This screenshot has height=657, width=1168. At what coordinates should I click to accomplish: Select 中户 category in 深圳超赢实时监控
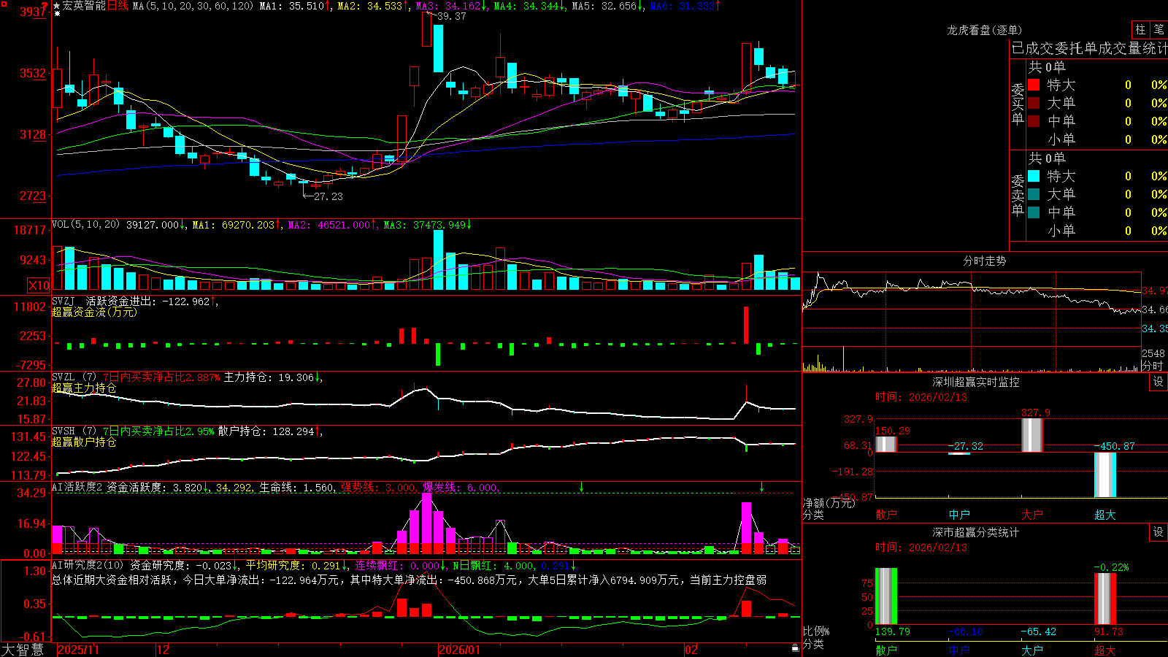tap(959, 515)
